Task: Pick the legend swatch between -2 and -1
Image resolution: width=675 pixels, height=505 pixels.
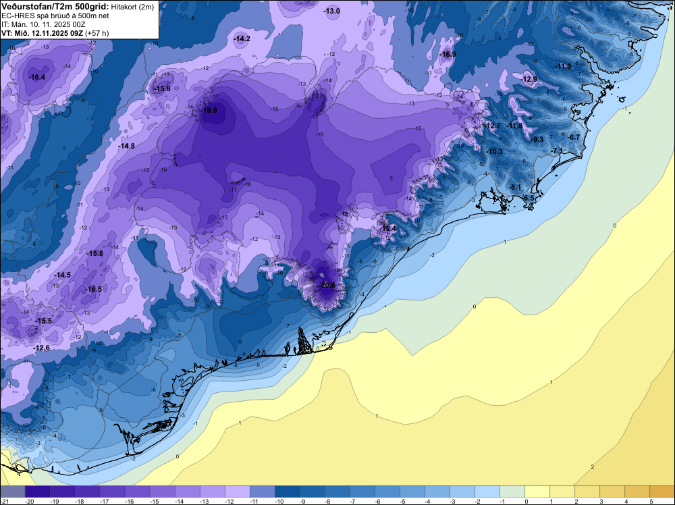Action: pos(487,491)
